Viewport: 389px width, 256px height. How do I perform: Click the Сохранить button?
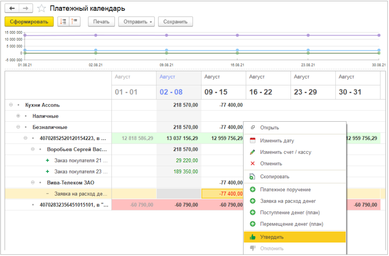(x=175, y=22)
